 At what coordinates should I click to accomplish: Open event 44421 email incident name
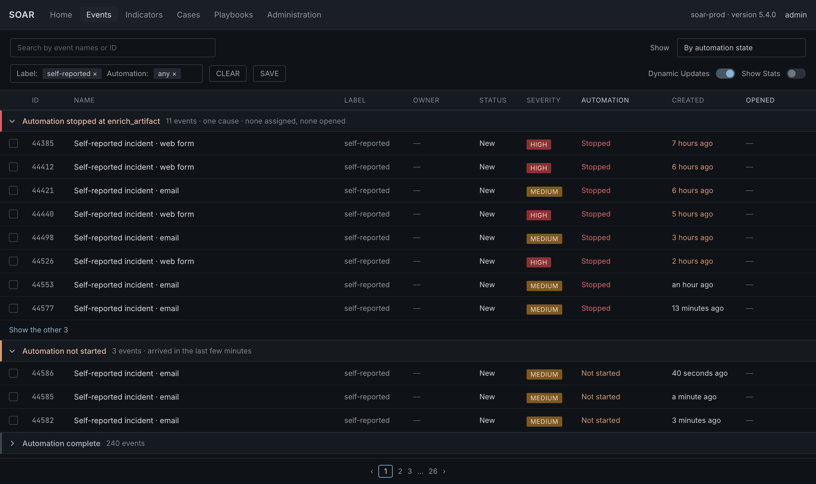[x=126, y=190]
